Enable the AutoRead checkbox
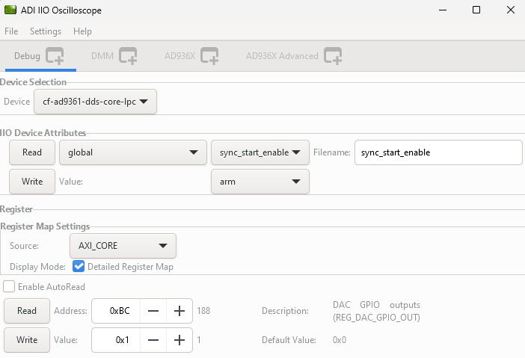The image size is (525, 358). (9, 287)
